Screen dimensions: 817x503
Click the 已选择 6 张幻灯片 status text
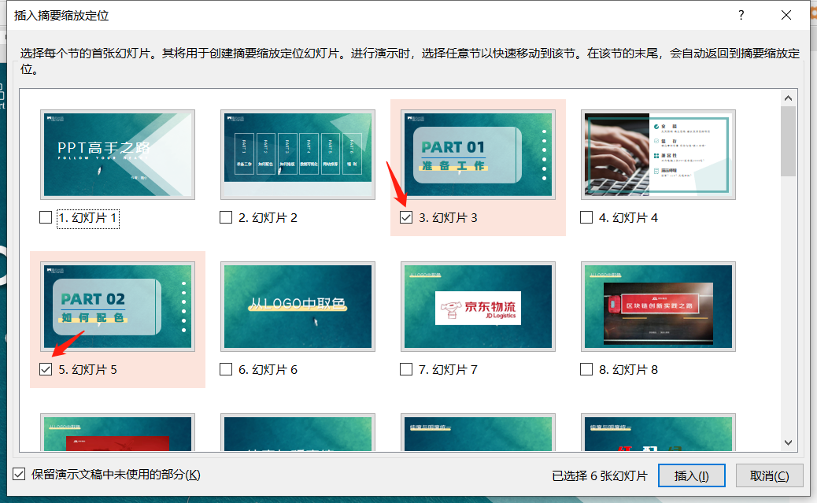(599, 476)
